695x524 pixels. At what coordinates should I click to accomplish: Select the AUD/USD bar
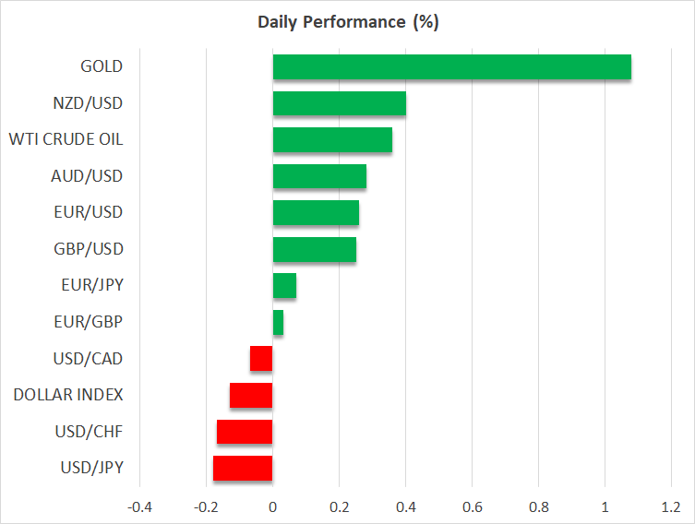coord(319,176)
